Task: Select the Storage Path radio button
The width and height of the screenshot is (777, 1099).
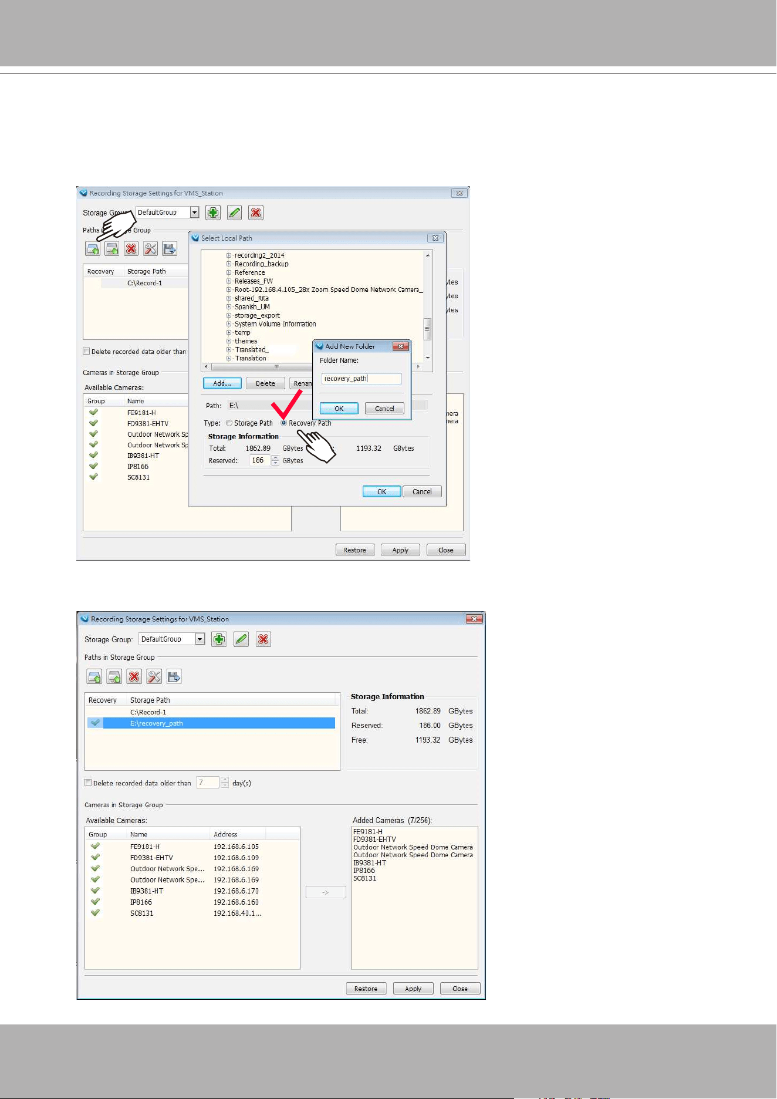Action: click(x=229, y=423)
